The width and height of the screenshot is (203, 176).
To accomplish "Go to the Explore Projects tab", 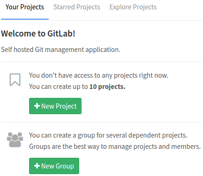I will [x=133, y=7].
